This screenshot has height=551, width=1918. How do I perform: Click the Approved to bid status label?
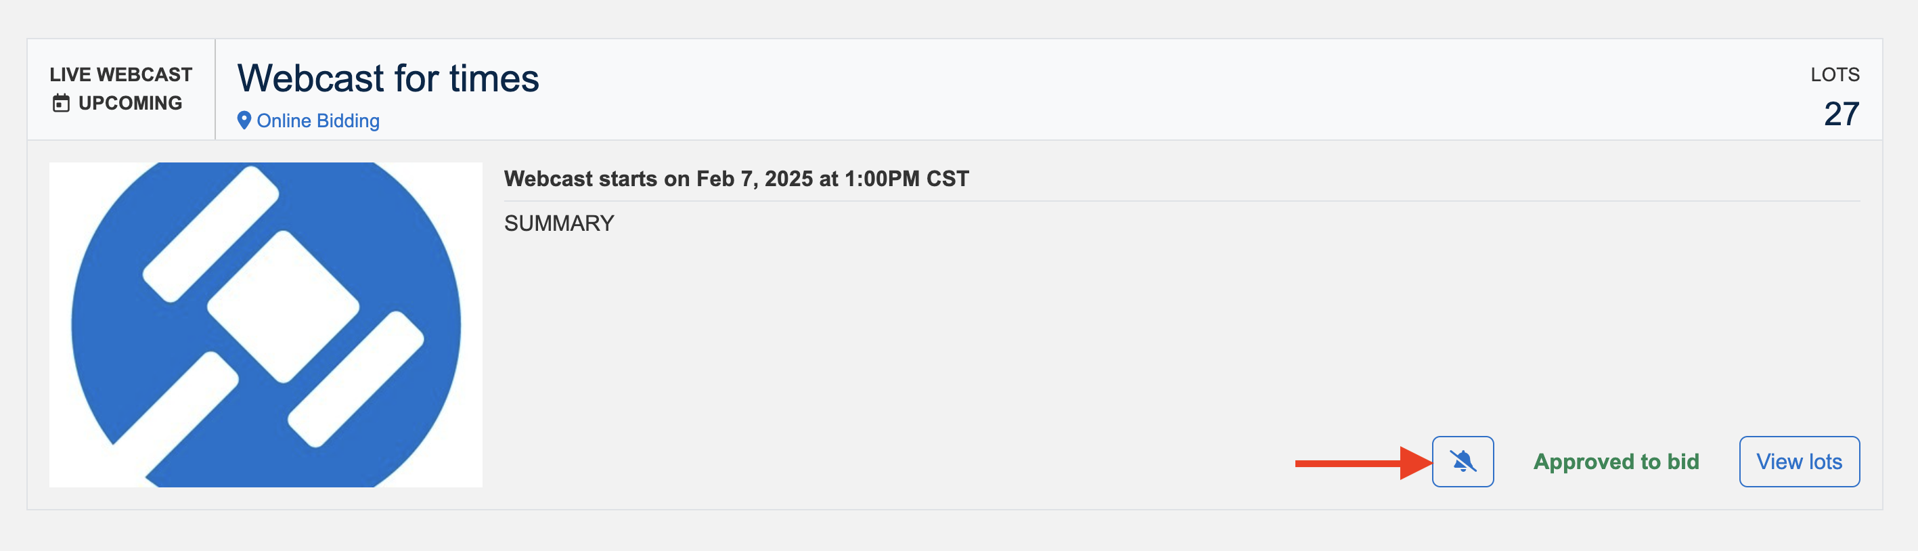point(1614,462)
